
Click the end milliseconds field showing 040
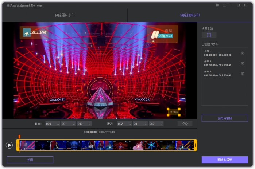156,124
